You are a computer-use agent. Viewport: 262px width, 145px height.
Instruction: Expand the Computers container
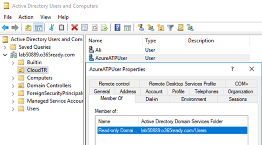click(13, 78)
